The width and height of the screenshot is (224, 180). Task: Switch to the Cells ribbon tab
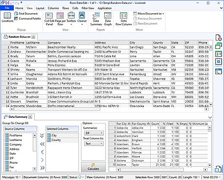75,8
